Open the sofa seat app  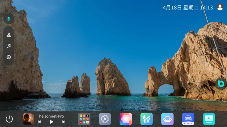point(167,119)
